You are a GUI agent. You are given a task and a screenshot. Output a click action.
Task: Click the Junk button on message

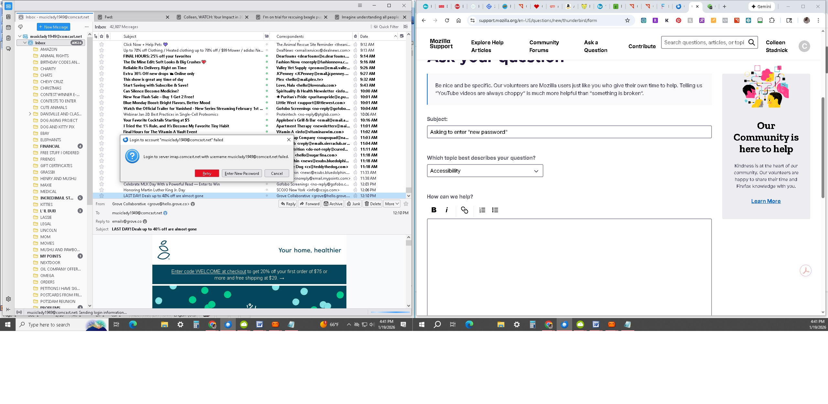(353, 204)
